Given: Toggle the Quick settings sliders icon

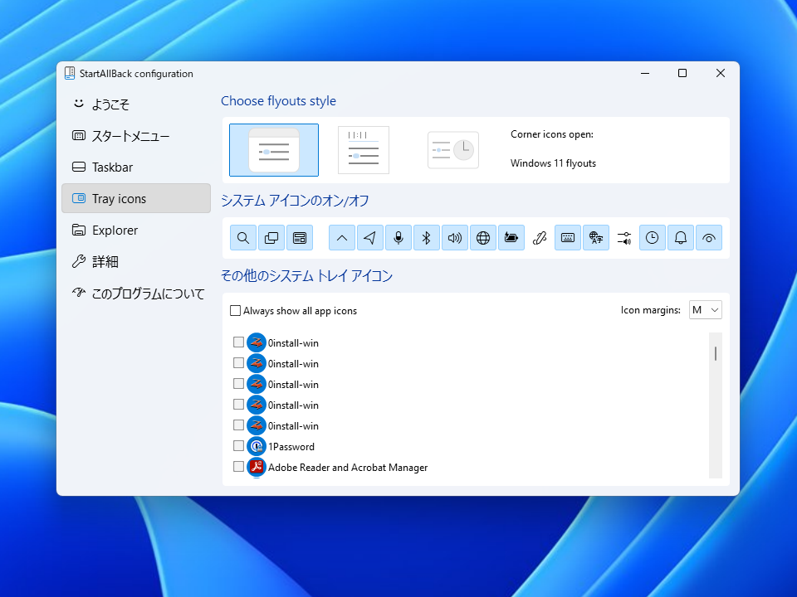Looking at the screenshot, I should pos(624,238).
